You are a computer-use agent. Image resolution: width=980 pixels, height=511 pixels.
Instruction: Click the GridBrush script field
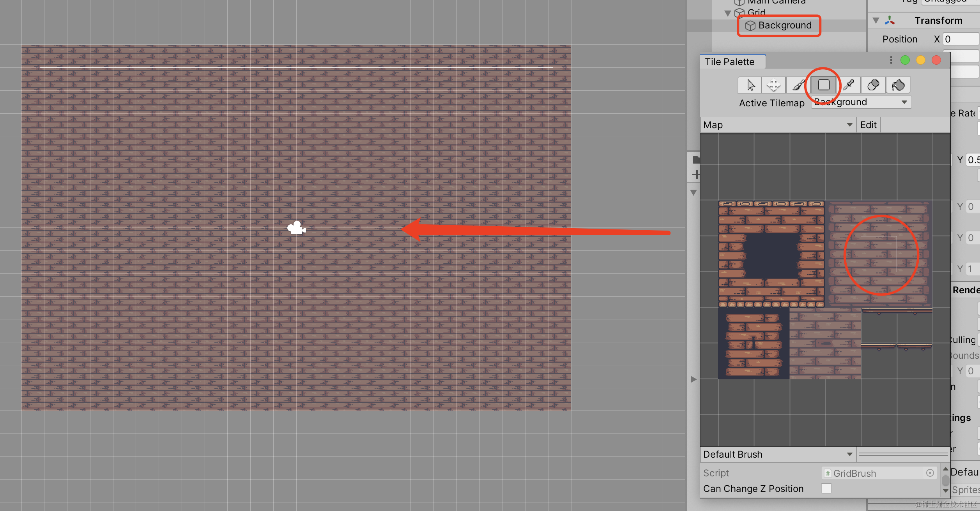879,473
